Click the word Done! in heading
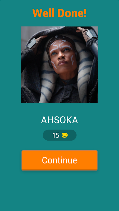 point(72,13)
